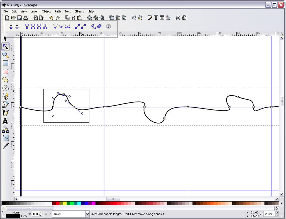Click the yellow color swatch in palette
Viewport: 286px width, 219px height.
coord(65,203)
